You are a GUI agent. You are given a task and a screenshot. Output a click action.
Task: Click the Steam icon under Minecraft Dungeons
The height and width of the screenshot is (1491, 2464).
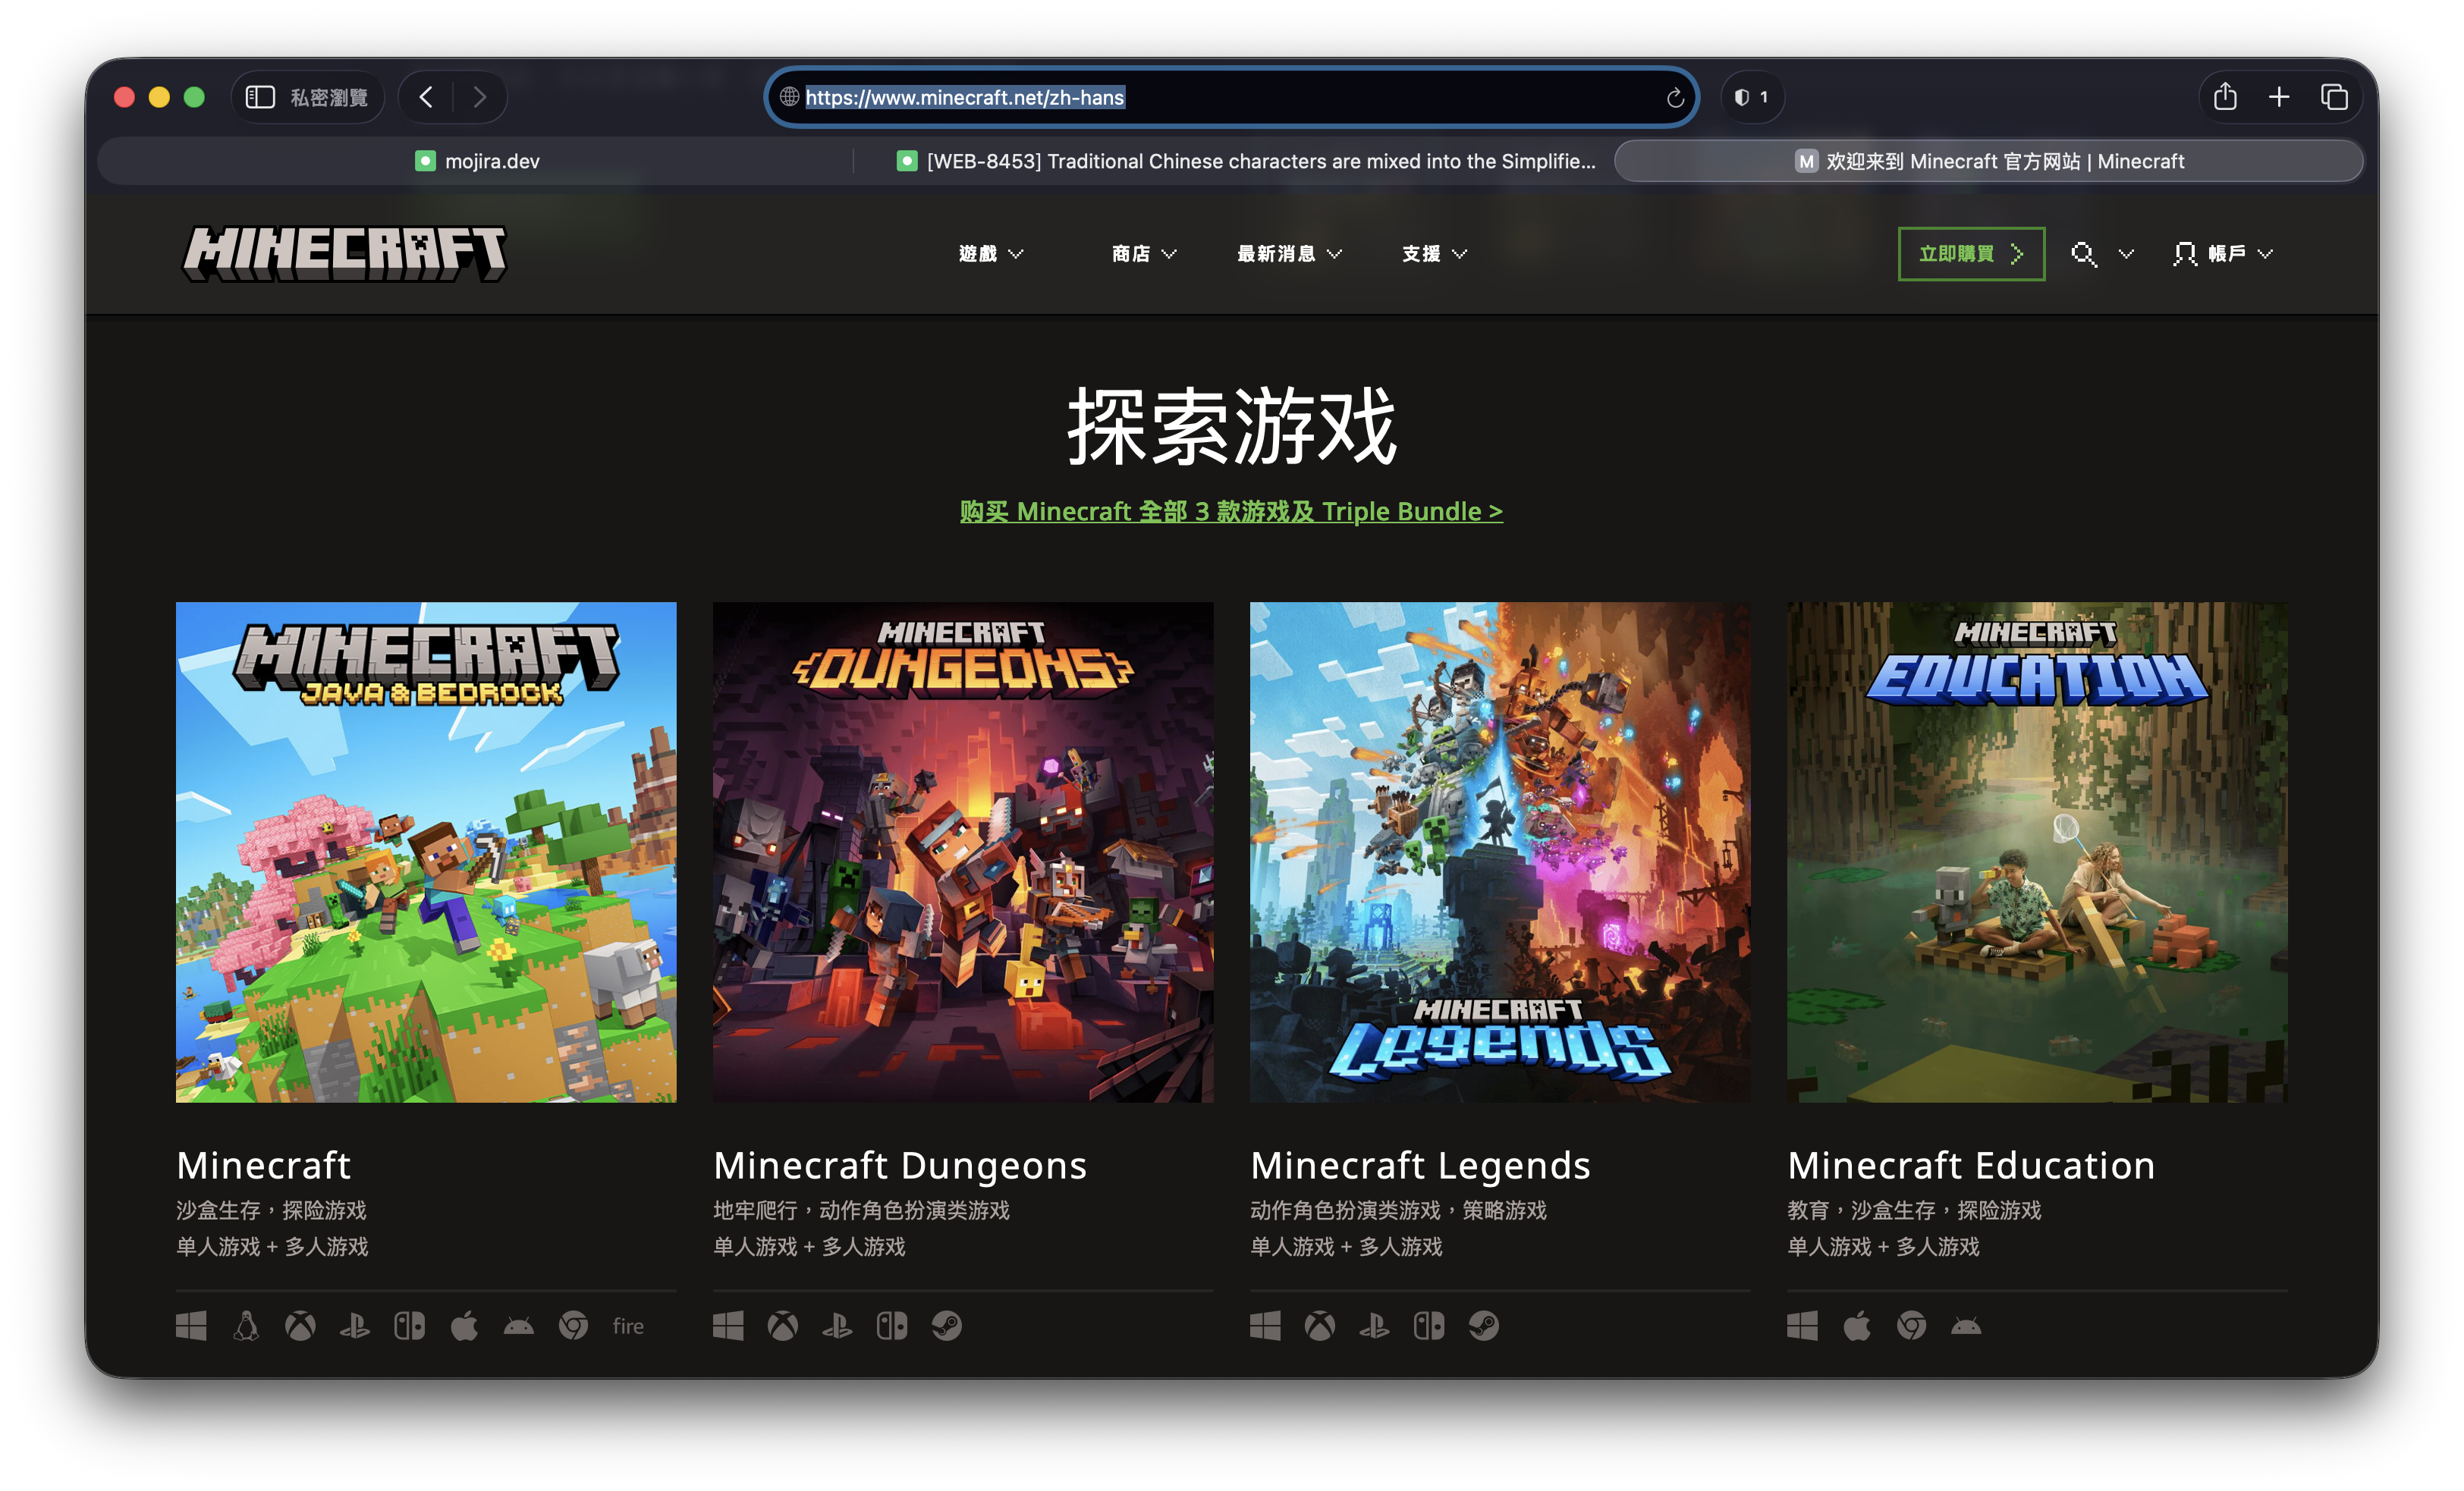tap(946, 1326)
